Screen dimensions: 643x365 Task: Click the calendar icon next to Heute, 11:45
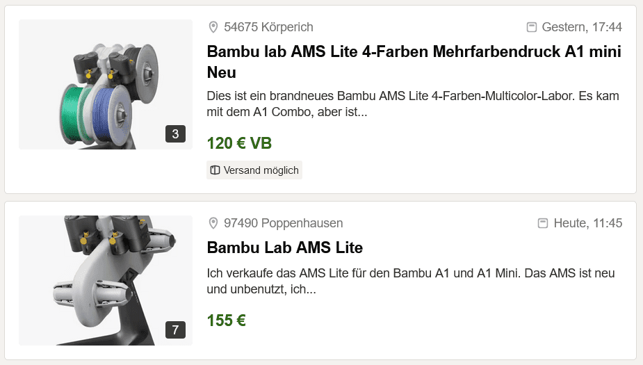coord(544,223)
